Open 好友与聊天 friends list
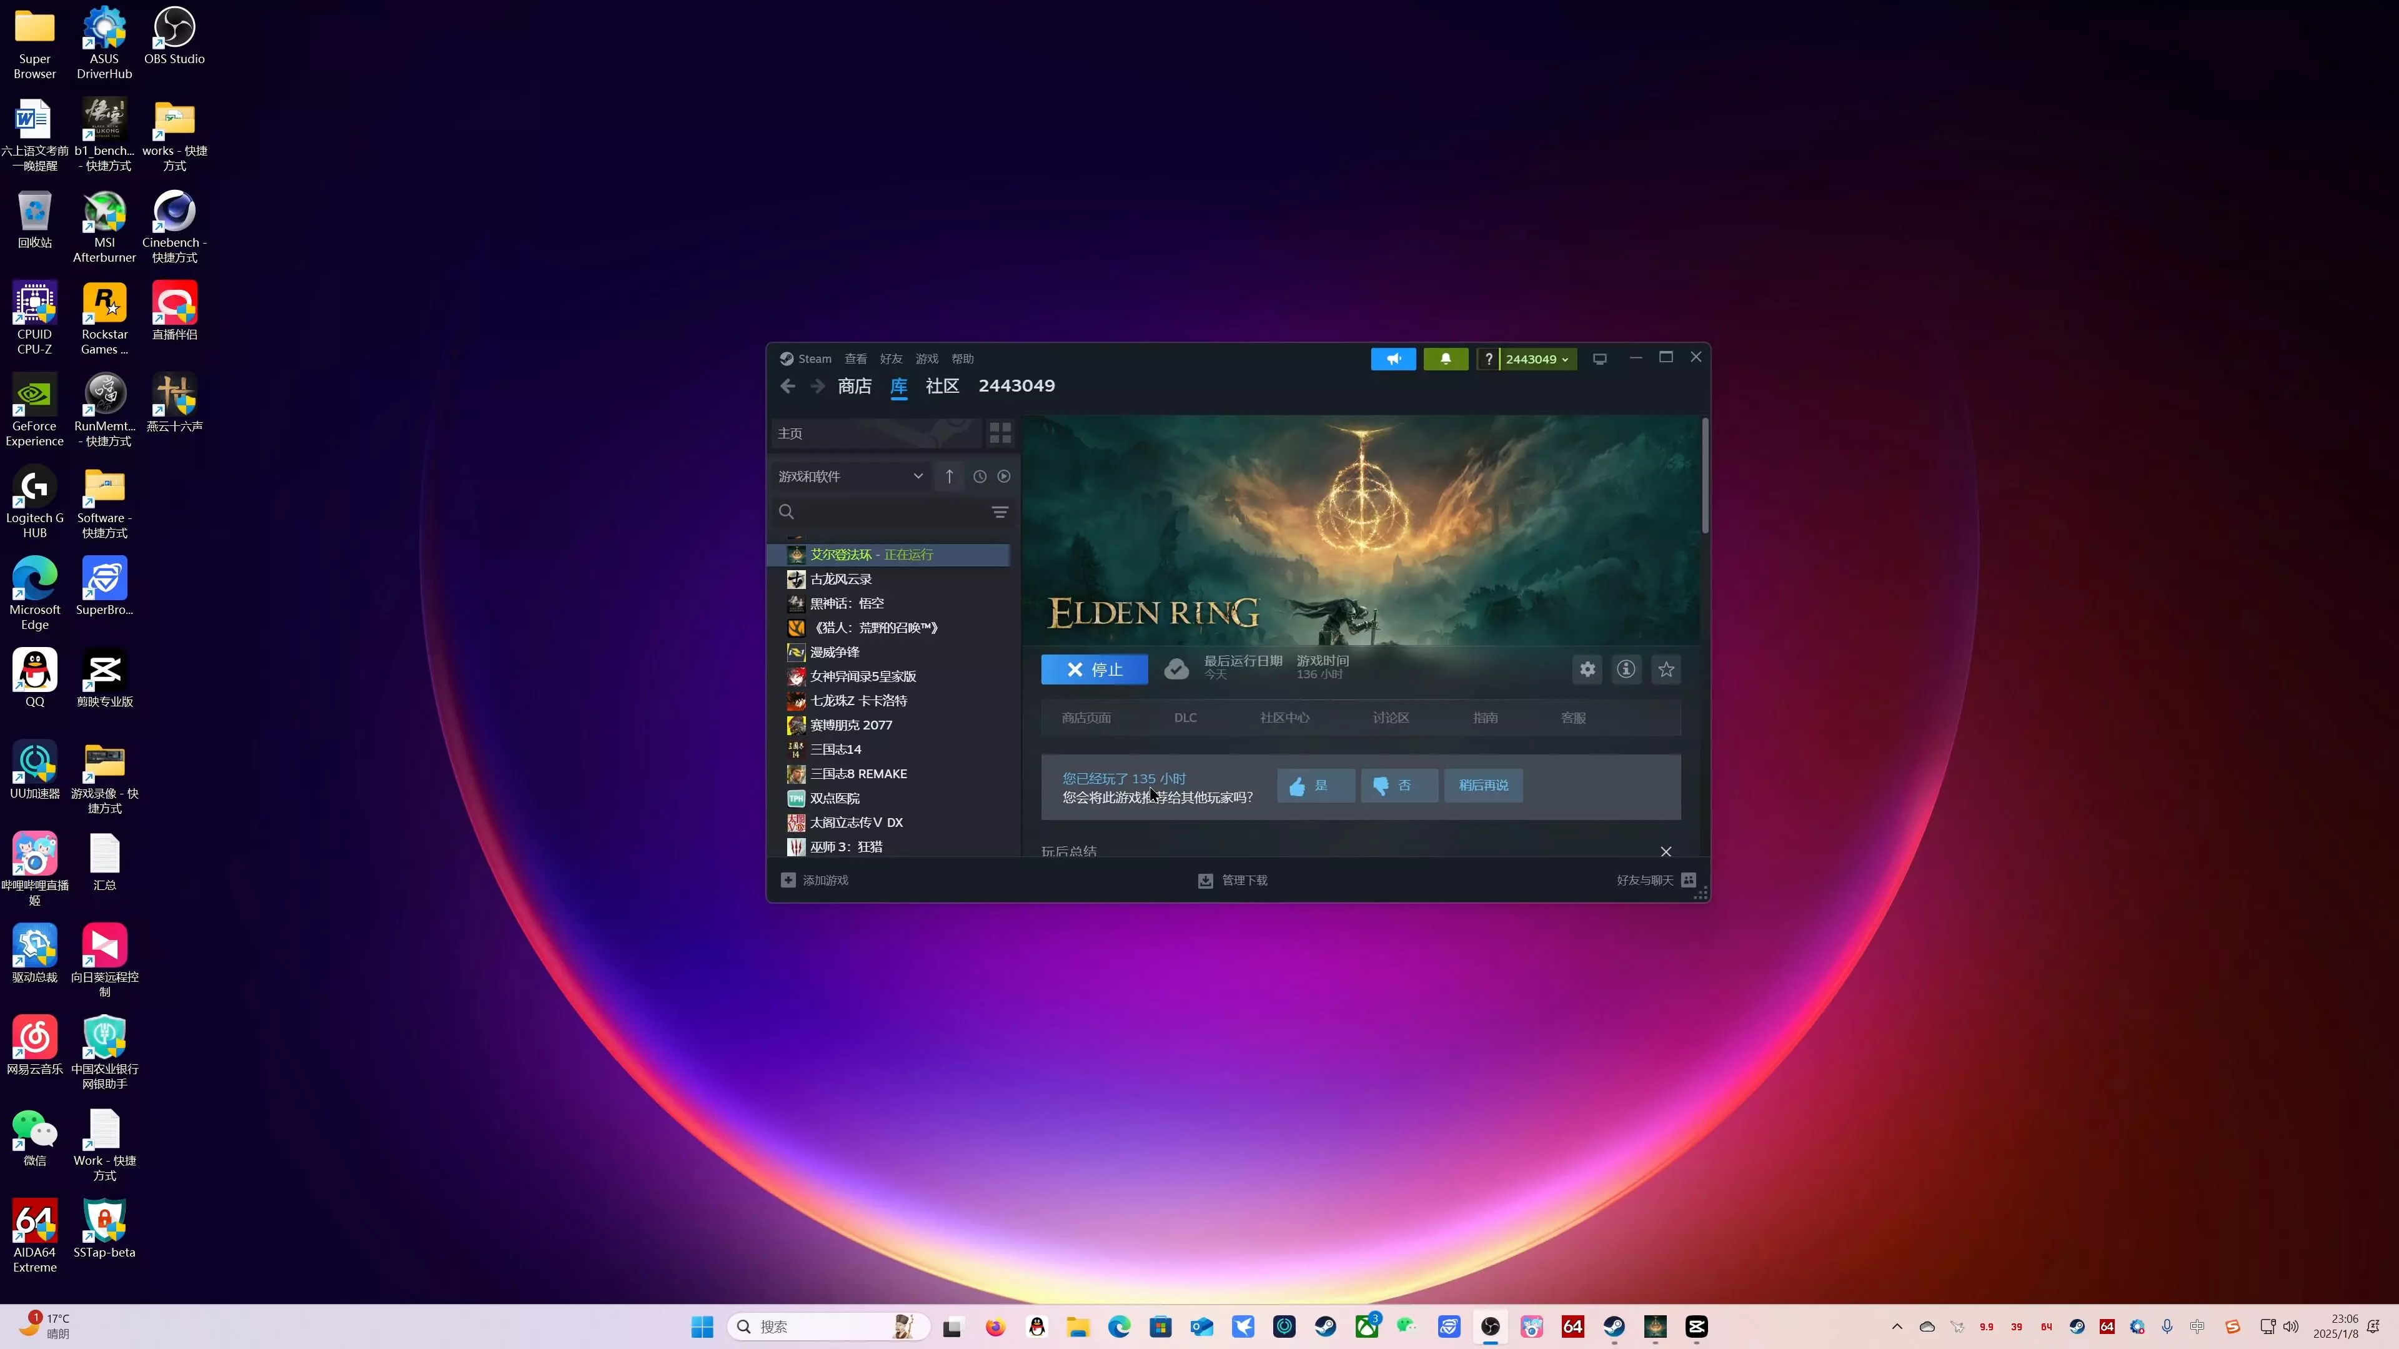Screen dimensions: 2399x1349 (1657, 880)
